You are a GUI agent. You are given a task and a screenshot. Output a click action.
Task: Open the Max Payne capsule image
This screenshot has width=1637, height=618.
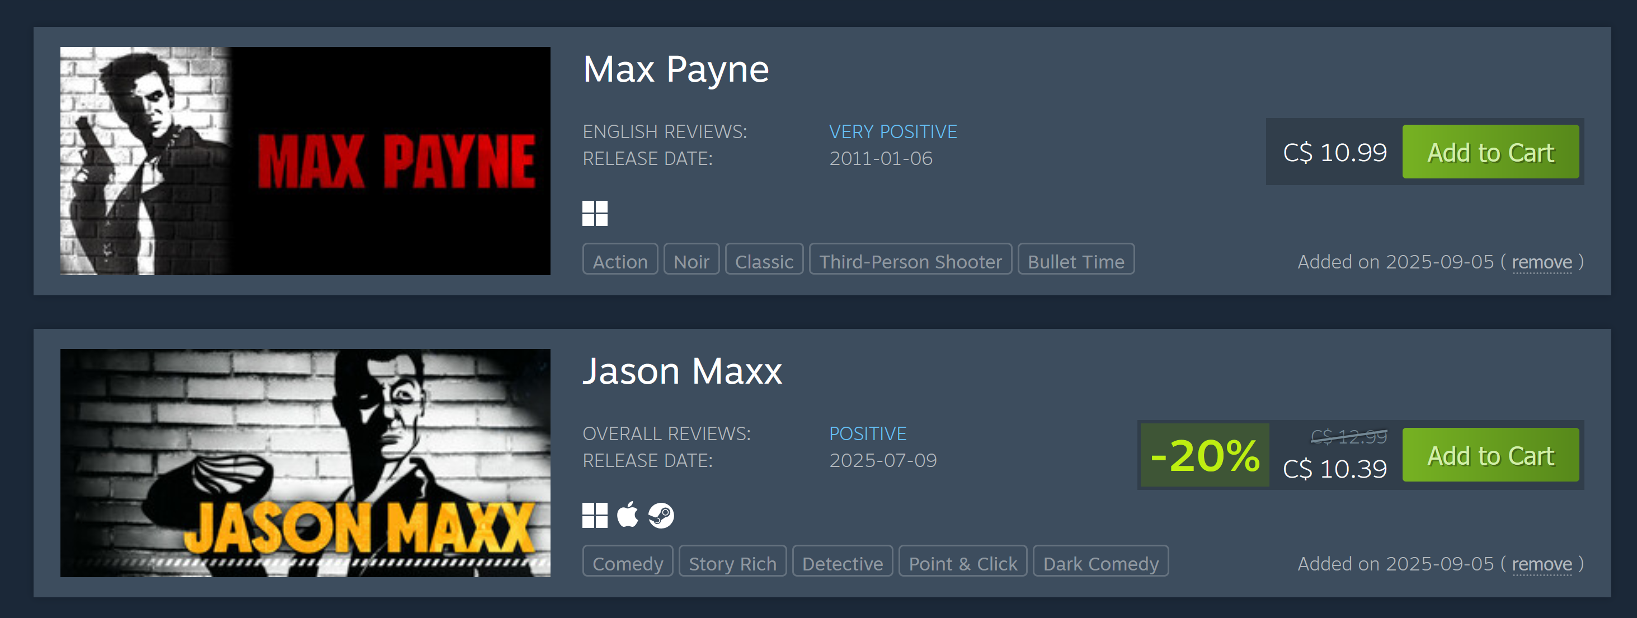pyautogui.click(x=305, y=161)
